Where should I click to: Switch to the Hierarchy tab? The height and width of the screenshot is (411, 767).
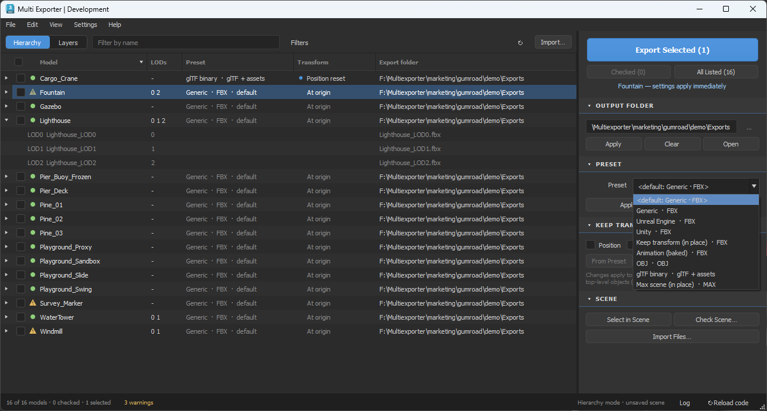(x=28, y=43)
